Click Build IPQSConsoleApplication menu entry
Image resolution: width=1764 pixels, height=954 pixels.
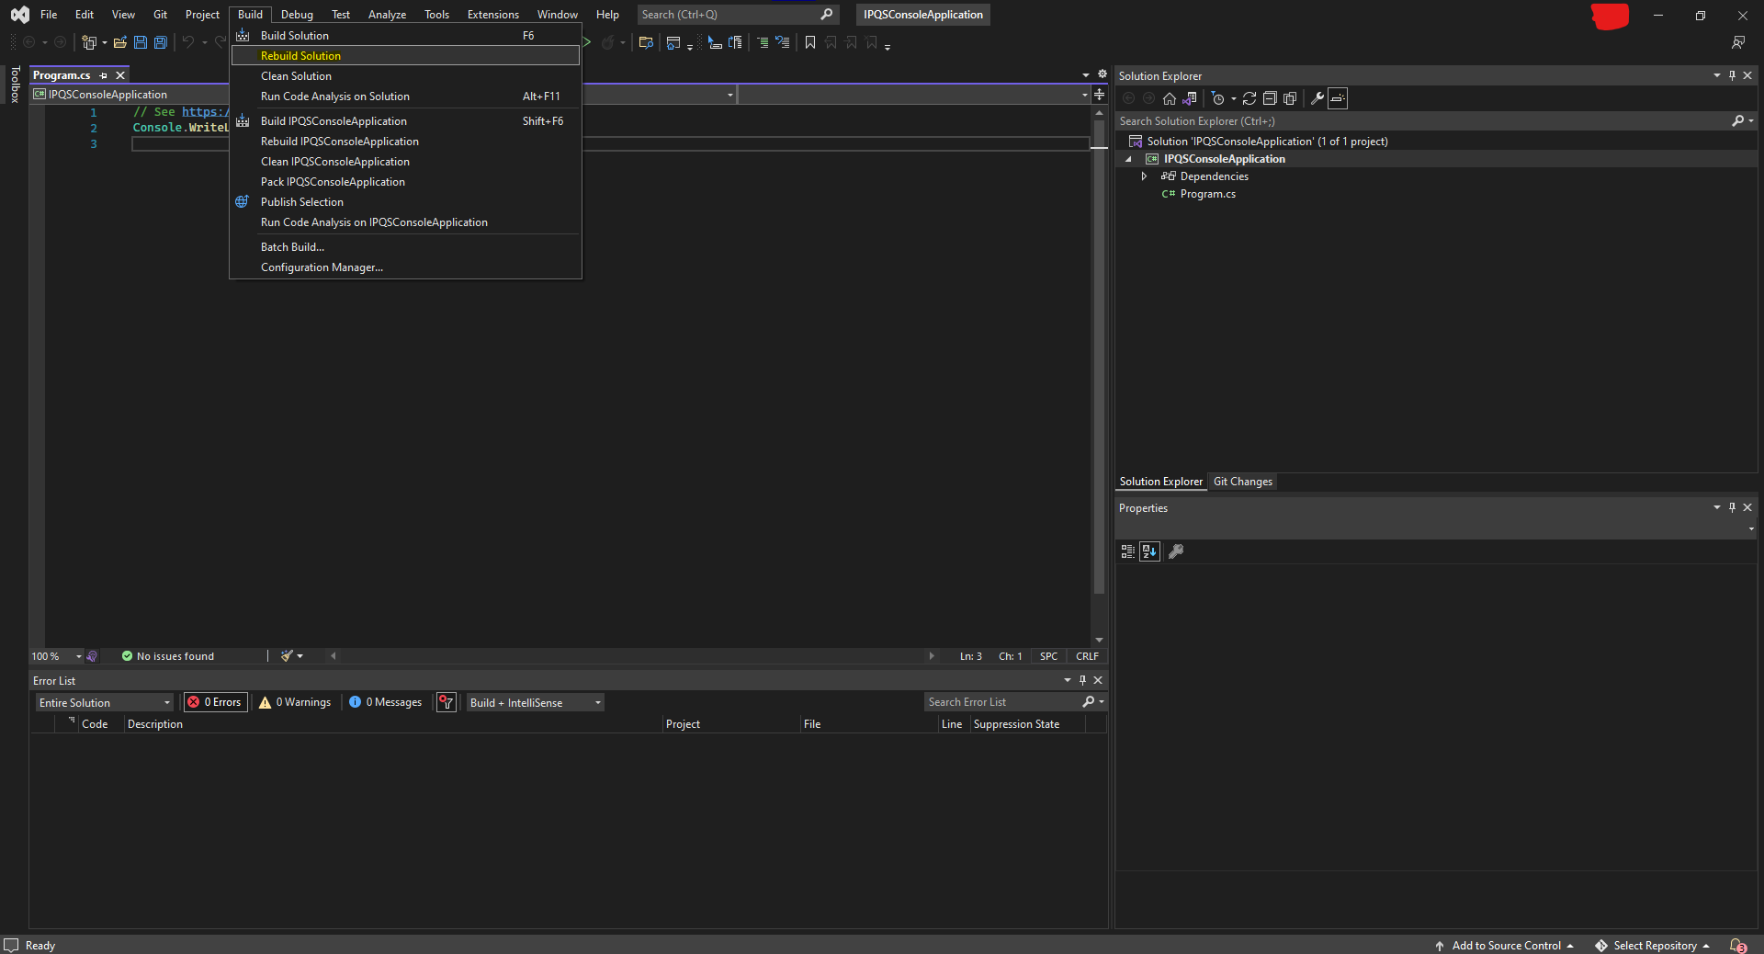(x=405, y=121)
